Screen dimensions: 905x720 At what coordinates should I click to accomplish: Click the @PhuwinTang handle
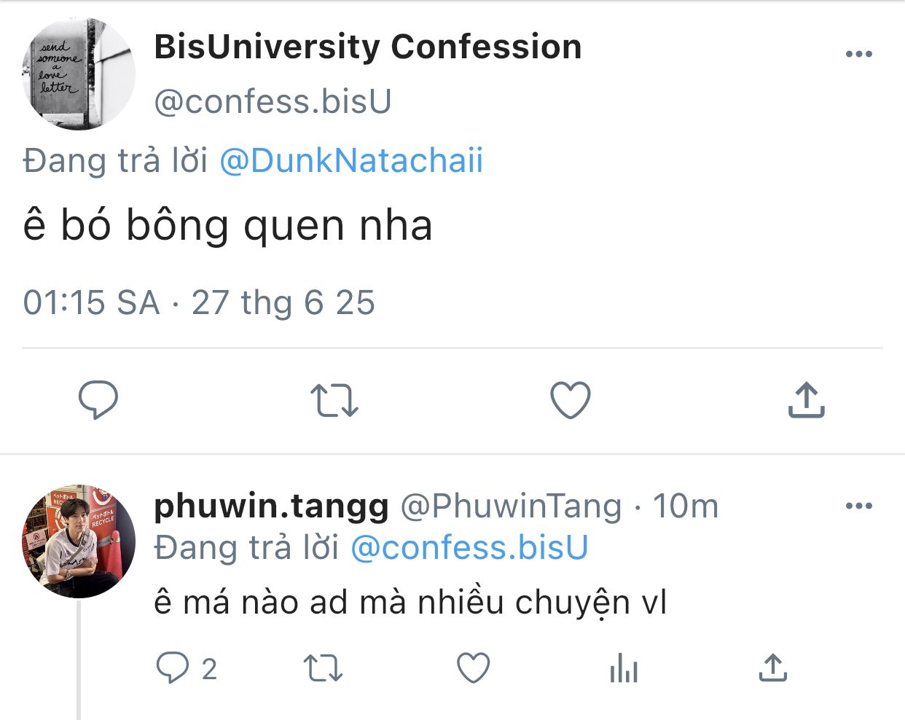pos(512,506)
